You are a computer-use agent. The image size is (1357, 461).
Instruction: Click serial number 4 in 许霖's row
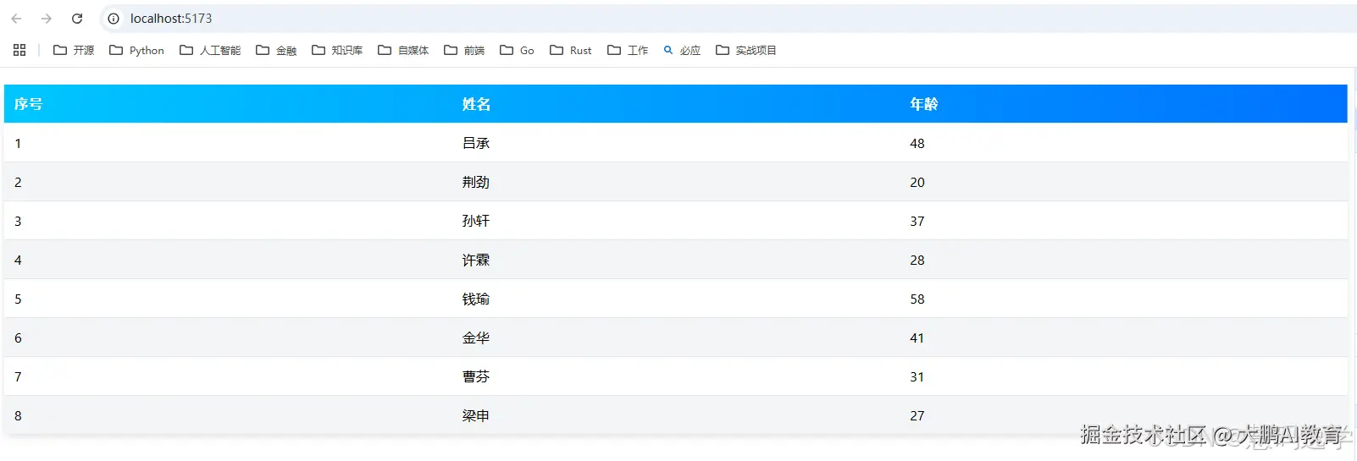[x=18, y=261]
